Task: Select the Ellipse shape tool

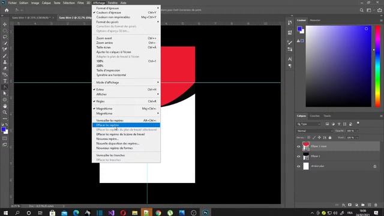Action: (x=5, y=100)
